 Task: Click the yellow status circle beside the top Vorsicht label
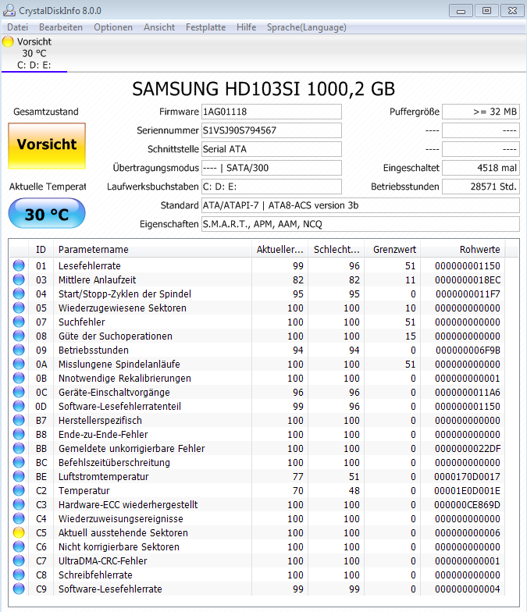click(8, 41)
